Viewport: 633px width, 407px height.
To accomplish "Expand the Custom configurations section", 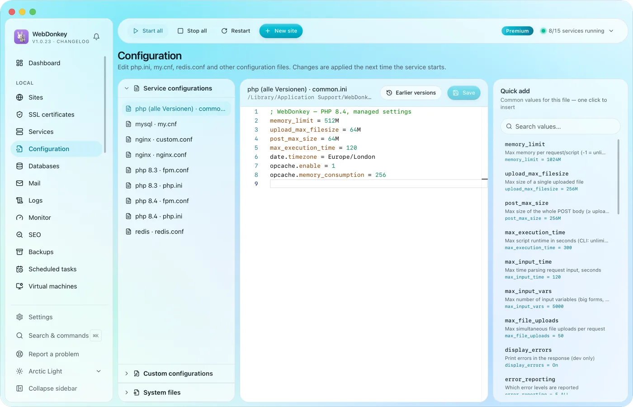I will [176, 374].
